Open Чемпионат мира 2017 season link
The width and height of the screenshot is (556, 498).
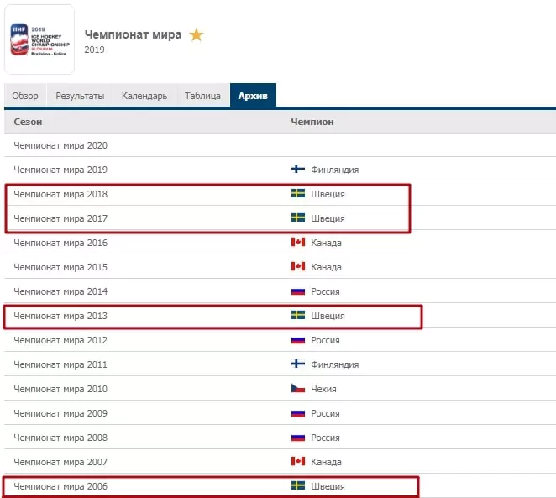click(x=60, y=218)
